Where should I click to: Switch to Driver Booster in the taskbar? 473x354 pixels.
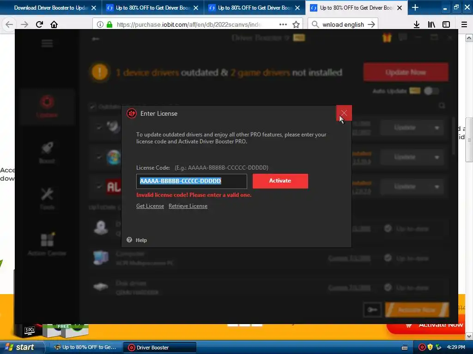tap(160, 348)
